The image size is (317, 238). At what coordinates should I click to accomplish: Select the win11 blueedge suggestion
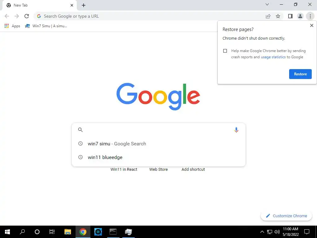pos(159,157)
